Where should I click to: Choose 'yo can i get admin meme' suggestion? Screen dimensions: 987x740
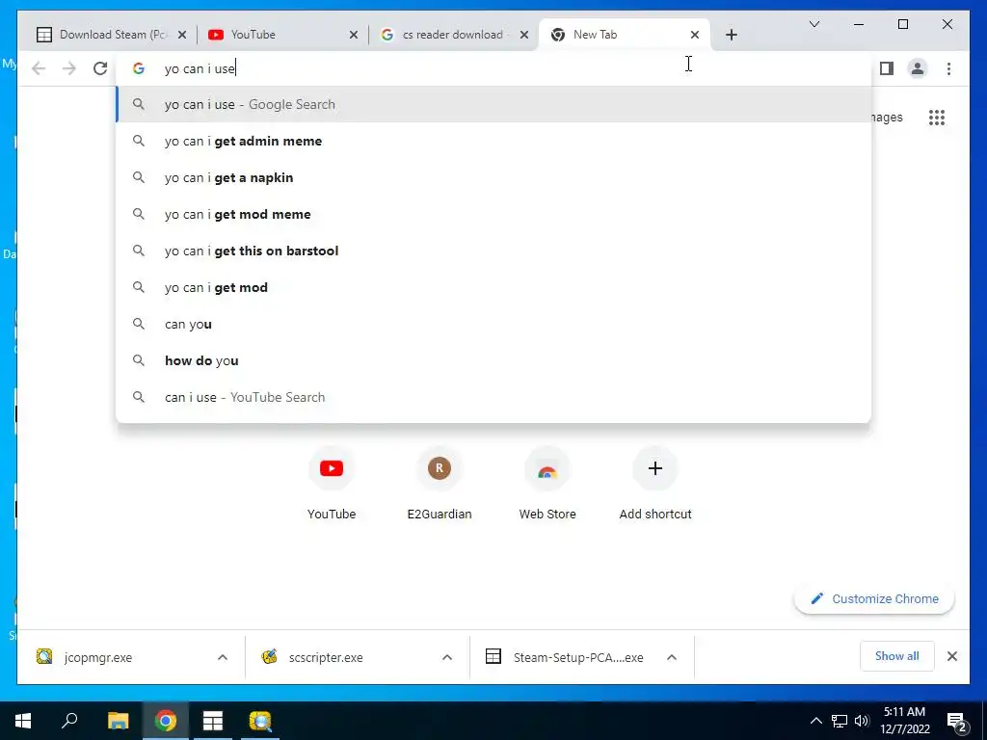(x=493, y=141)
